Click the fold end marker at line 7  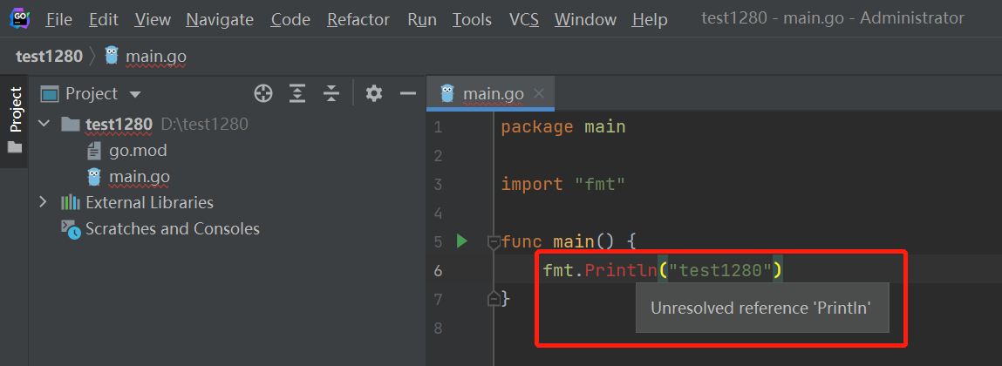point(494,298)
